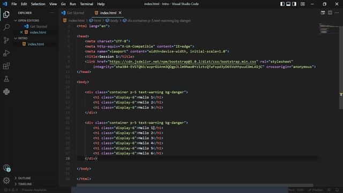Screen dimensions: 343x193
Task: Select Get Started in Open Editors
Action: click(x=39, y=26)
